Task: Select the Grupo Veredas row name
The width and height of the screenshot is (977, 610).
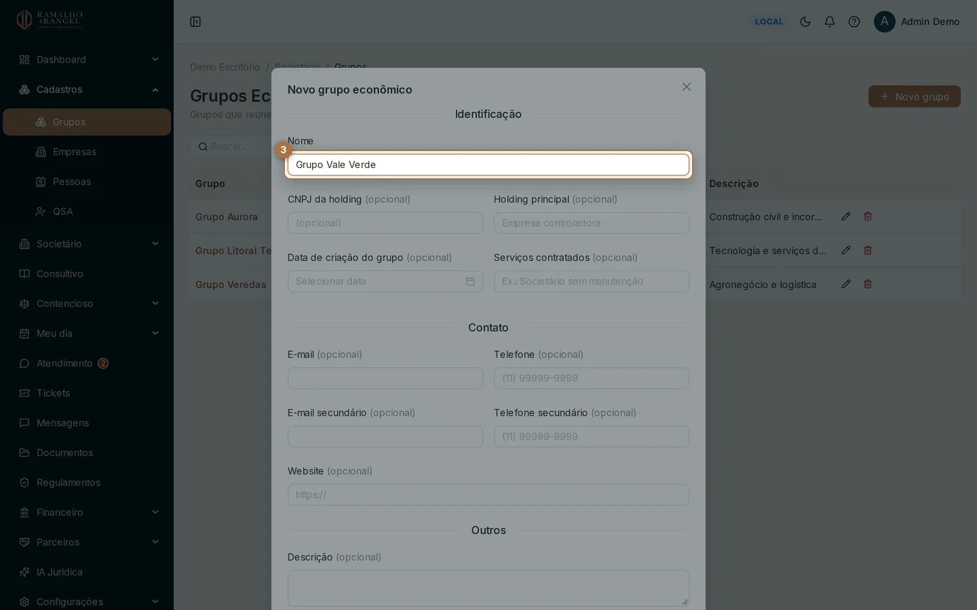Action: click(x=231, y=285)
